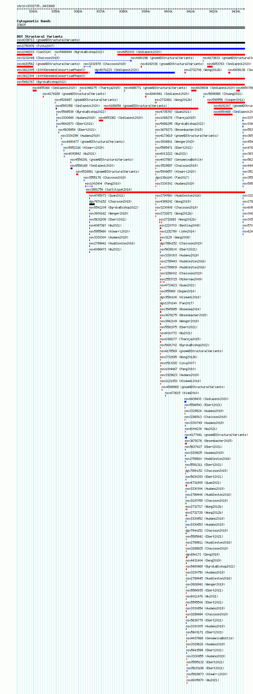253x694 pixels.
Task: Click the 9340k ruler tick label
Action: (33, 11)
